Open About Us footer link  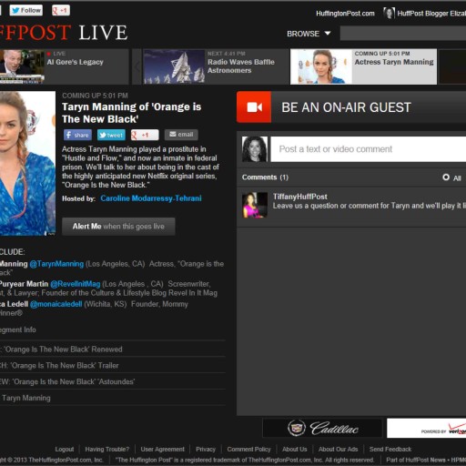point(295,449)
